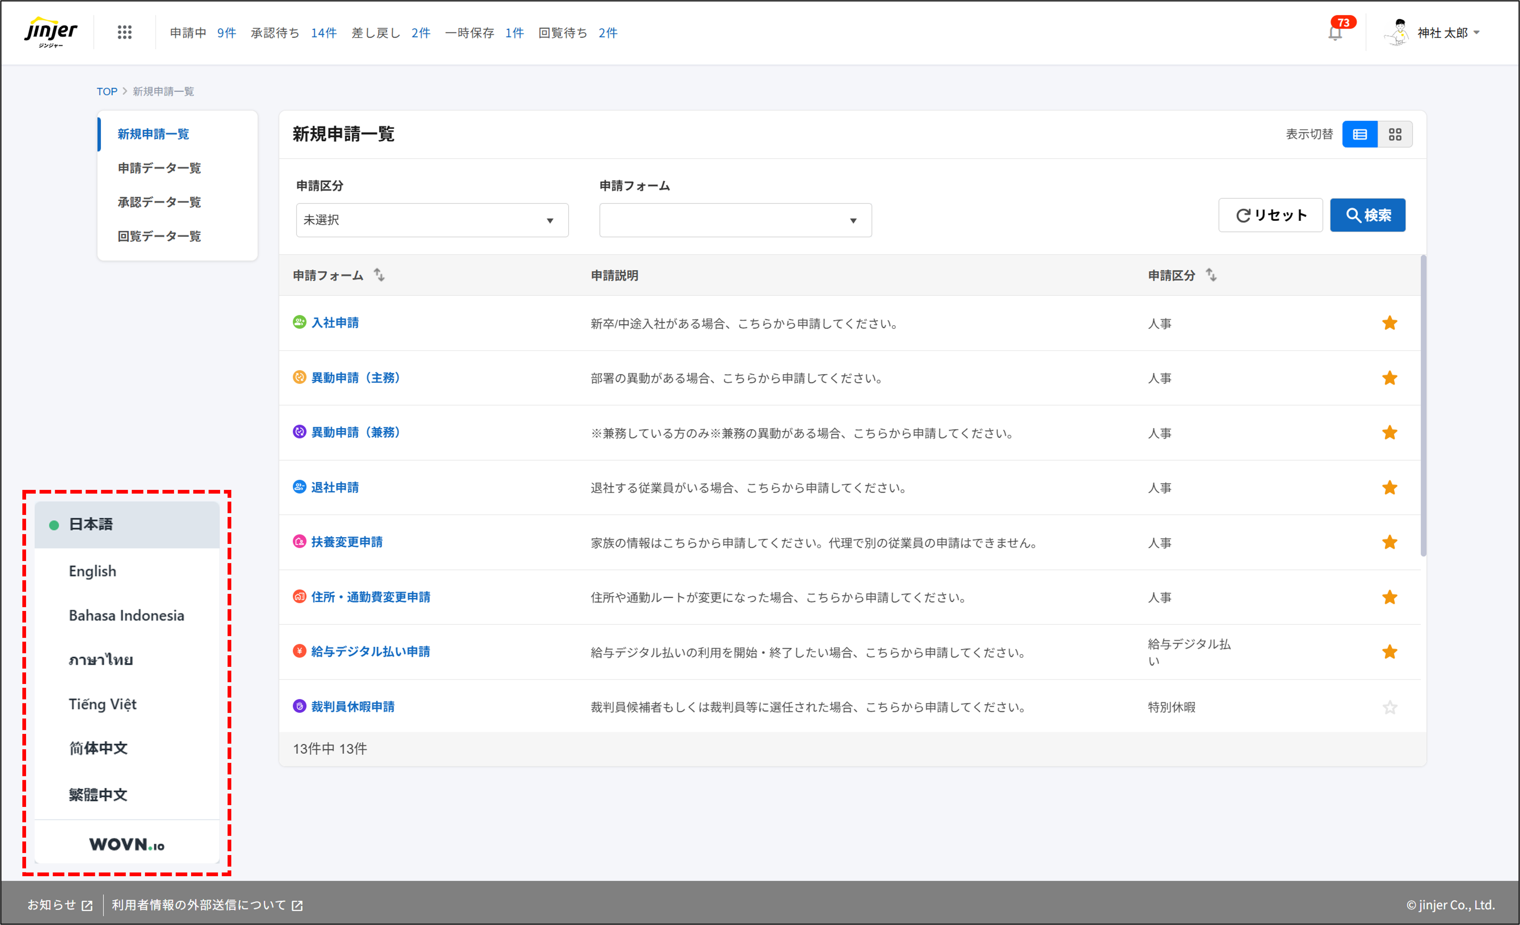Enable the favorite star for 裁判員休暇申請
Image resolution: width=1520 pixels, height=925 pixels.
(1390, 707)
